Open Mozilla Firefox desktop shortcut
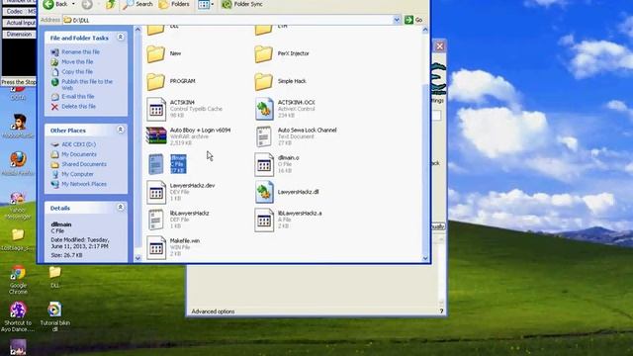Screen dimensions: 633x356 point(18,164)
